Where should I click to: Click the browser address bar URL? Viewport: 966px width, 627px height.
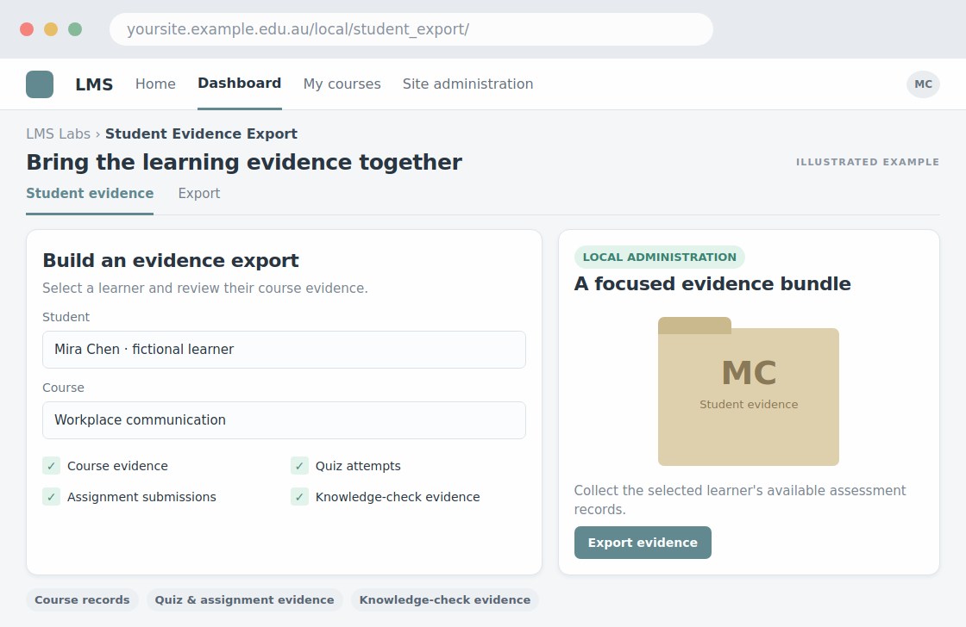[x=411, y=29]
